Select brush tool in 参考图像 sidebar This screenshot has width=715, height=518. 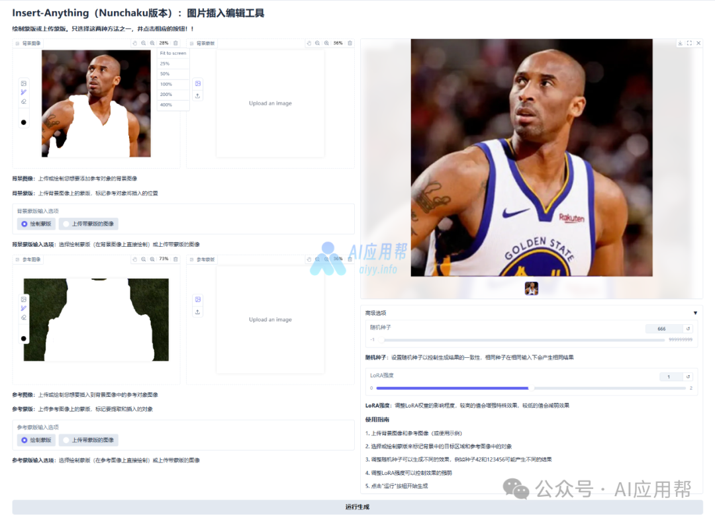coord(24,308)
